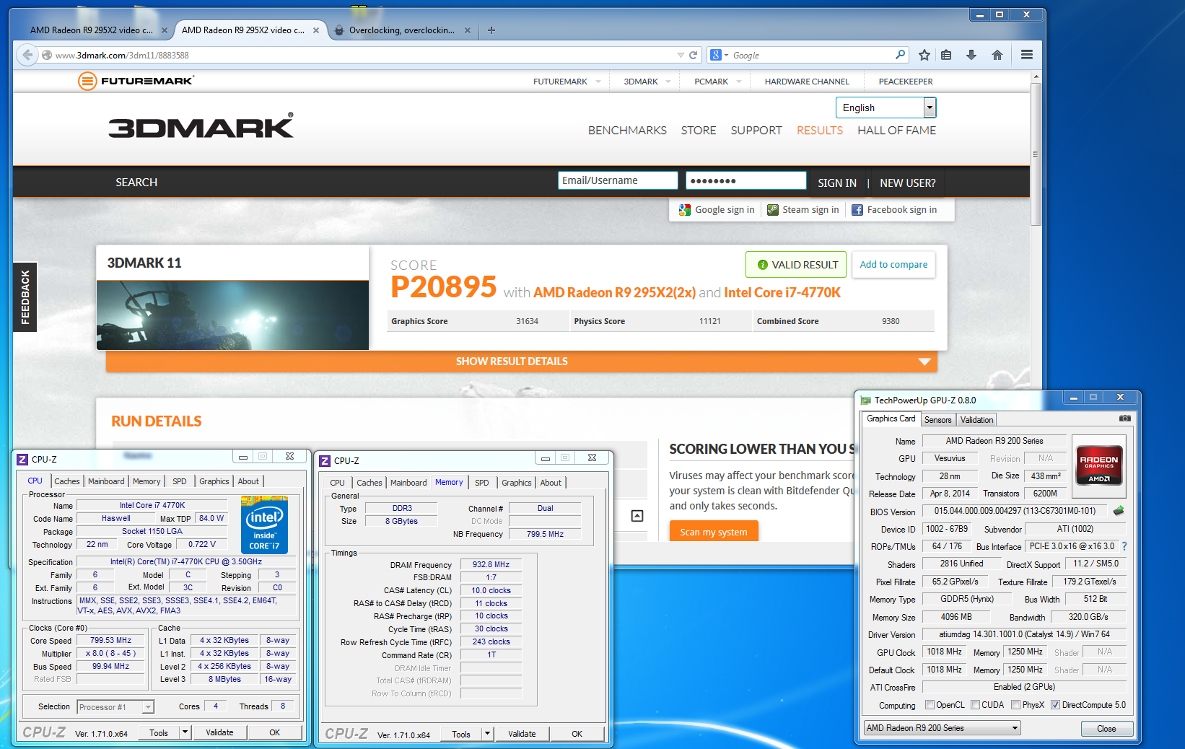The image size is (1185, 749).
Task: Click the small up-arrow box icon
Action: click(x=637, y=516)
